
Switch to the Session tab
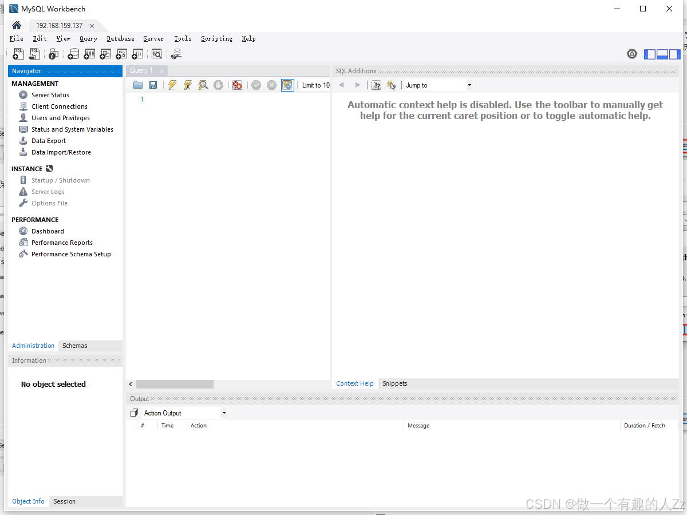[64, 501]
